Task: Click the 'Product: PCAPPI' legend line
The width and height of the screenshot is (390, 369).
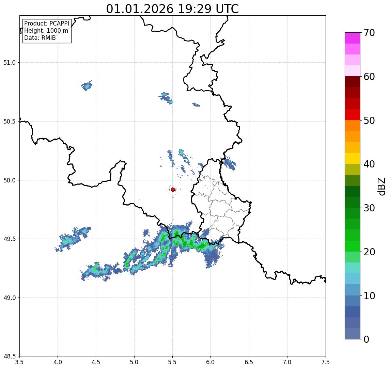Action: point(47,23)
